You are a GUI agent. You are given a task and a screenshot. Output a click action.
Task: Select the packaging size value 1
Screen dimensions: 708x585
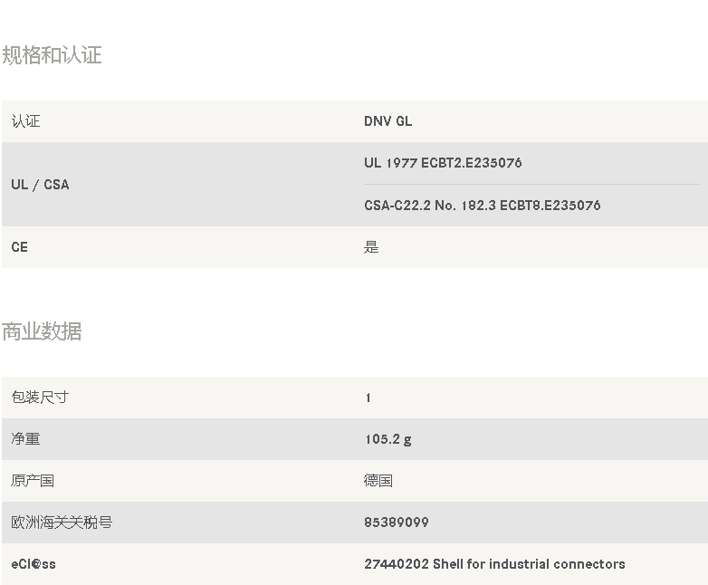tap(368, 398)
